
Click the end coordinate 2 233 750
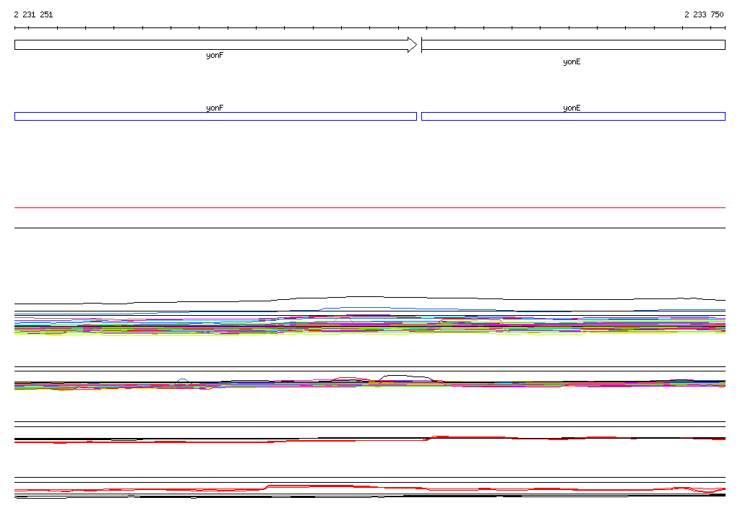pyautogui.click(x=704, y=14)
